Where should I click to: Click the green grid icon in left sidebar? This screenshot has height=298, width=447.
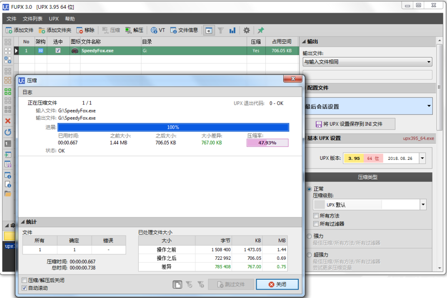[x=7, y=92]
